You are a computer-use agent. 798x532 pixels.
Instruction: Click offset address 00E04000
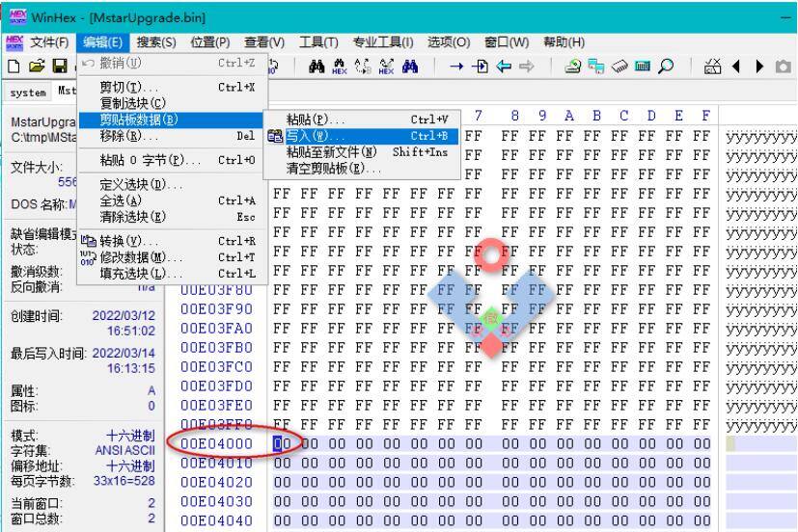pos(216,443)
